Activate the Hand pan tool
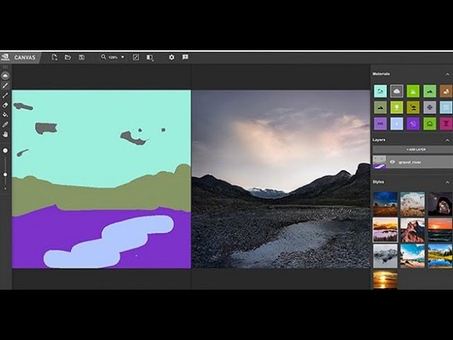453x340 pixels. [x=6, y=134]
